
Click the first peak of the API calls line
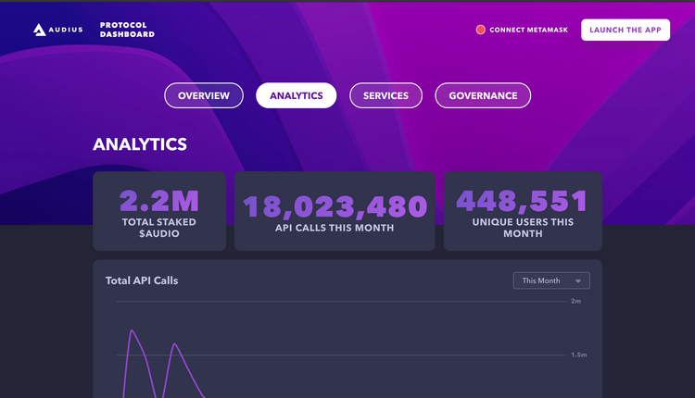(132, 330)
